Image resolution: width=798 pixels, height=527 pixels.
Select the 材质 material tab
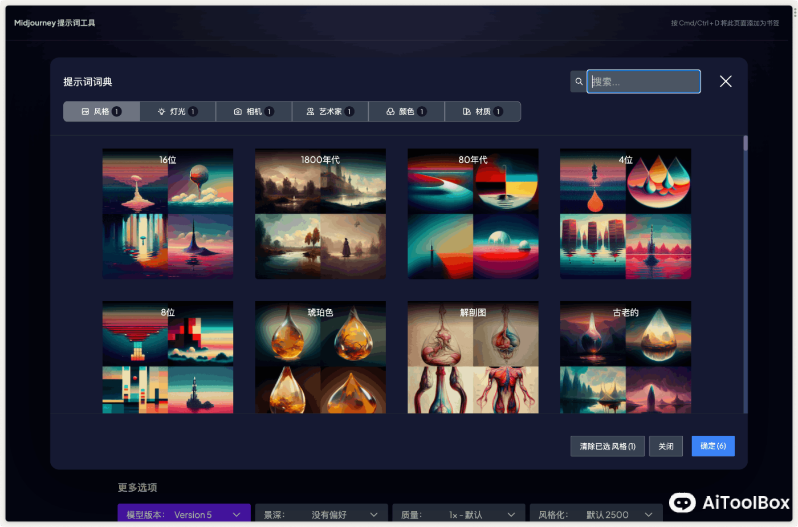pos(483,112)
